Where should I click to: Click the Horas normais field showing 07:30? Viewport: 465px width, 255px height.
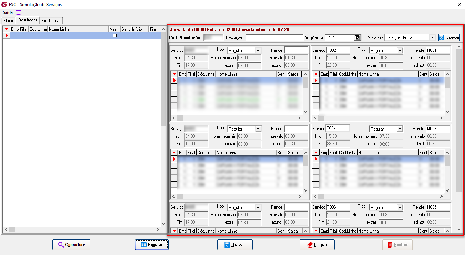coord(391,136)
